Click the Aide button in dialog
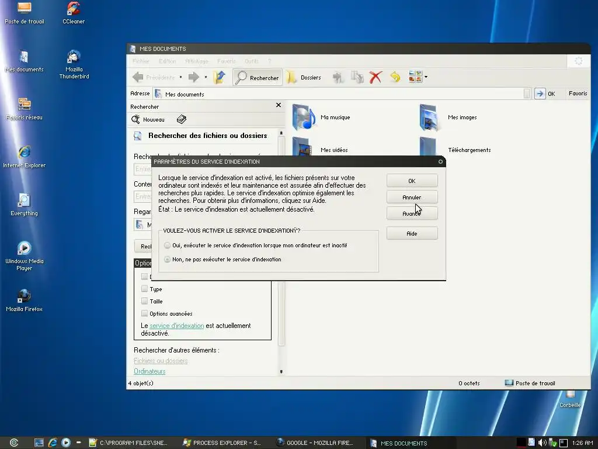This screenshot has height=449, width=598. [412, 233]
